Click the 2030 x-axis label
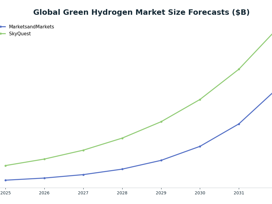 [x=200, y=193]
